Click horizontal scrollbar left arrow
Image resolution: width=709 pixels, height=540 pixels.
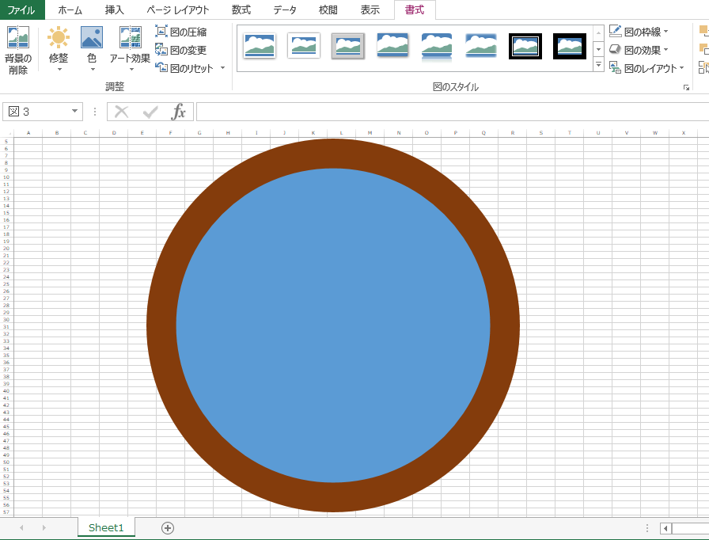pos(665,528)
